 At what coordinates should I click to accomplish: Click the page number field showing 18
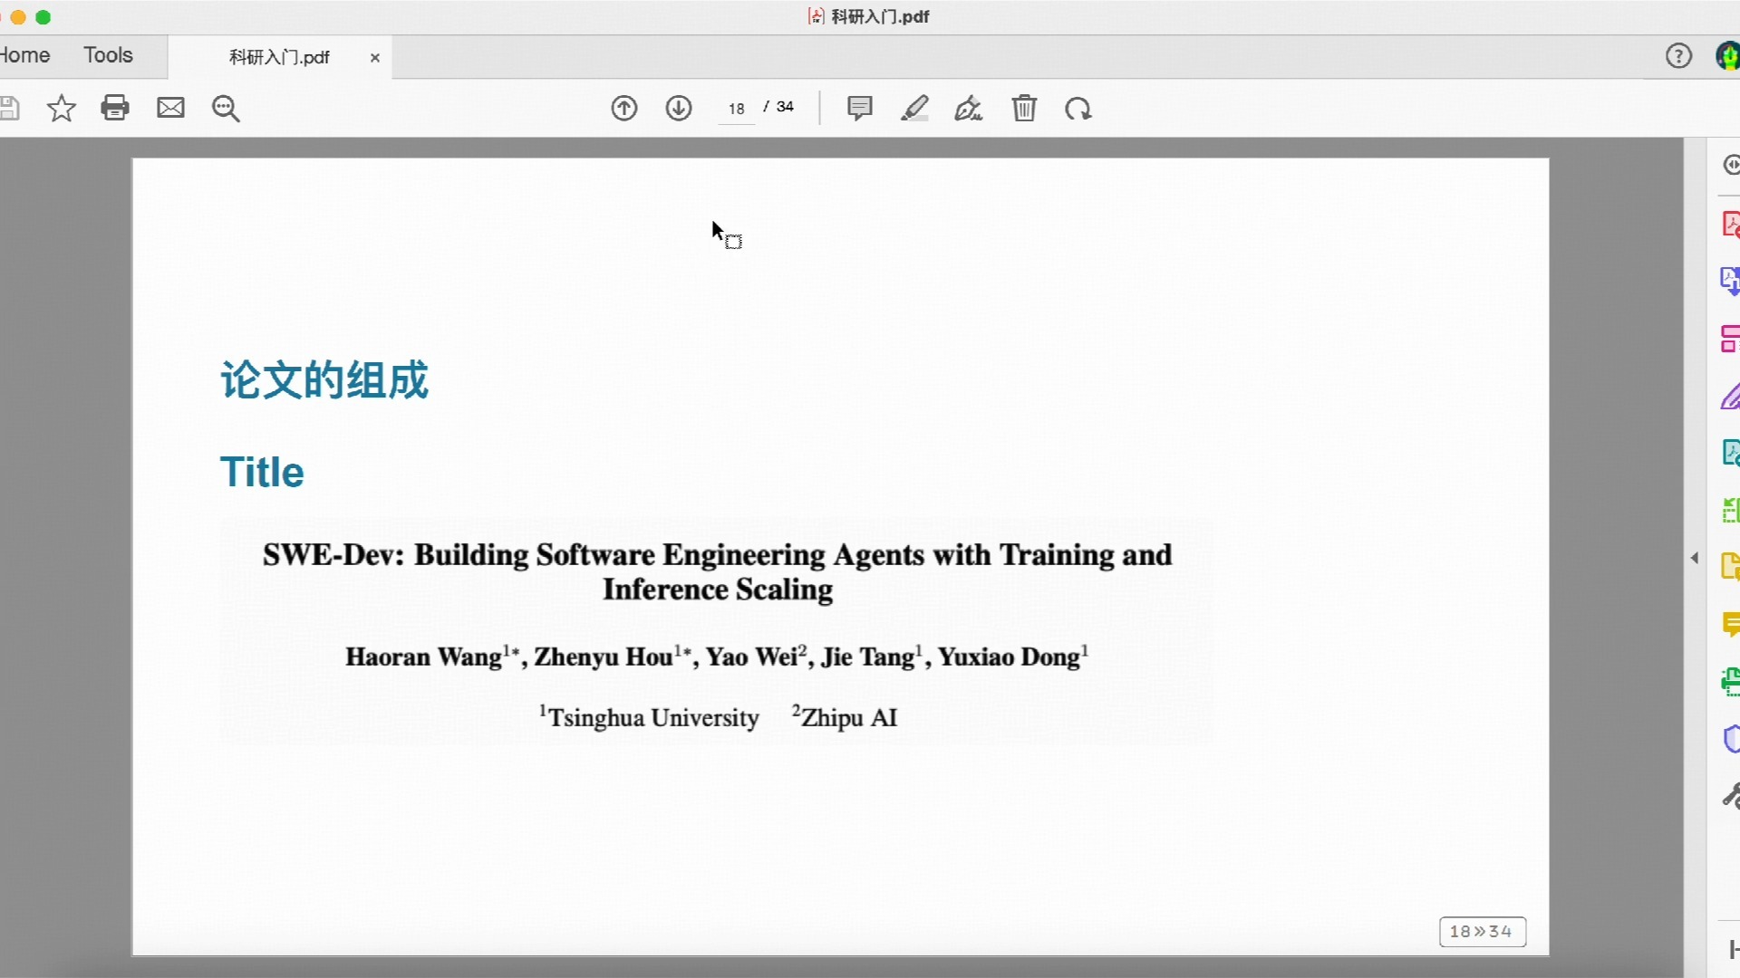pos(737,109)
